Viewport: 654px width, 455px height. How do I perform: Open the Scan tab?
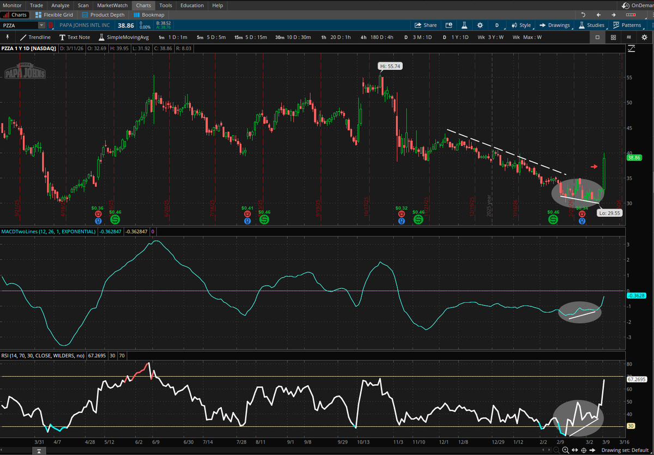(x=83, y=5)
